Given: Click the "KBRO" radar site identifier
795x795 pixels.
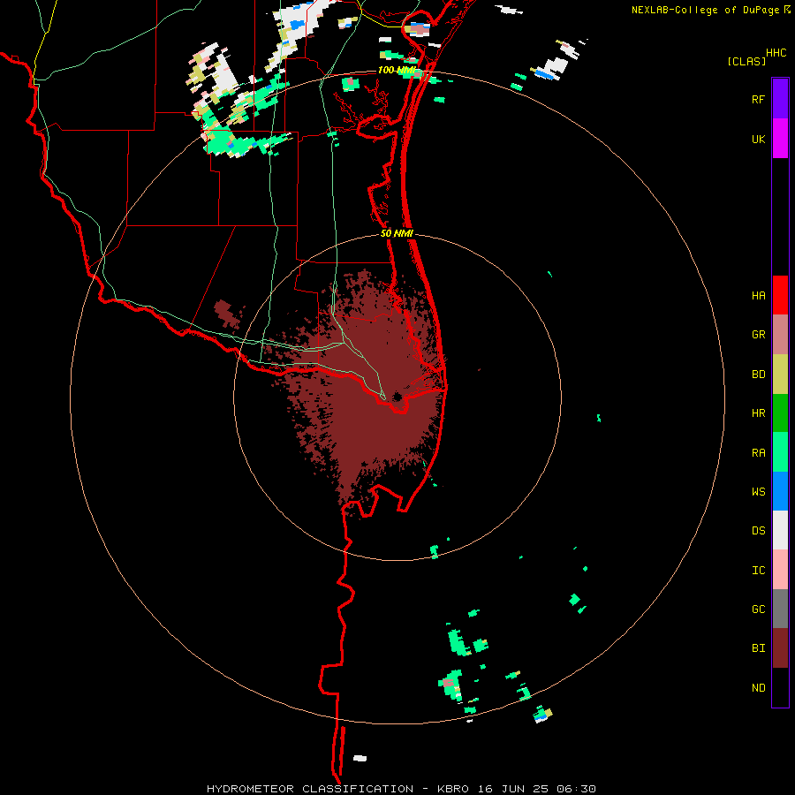Looking at the screenshot, I should pos(453,789).
